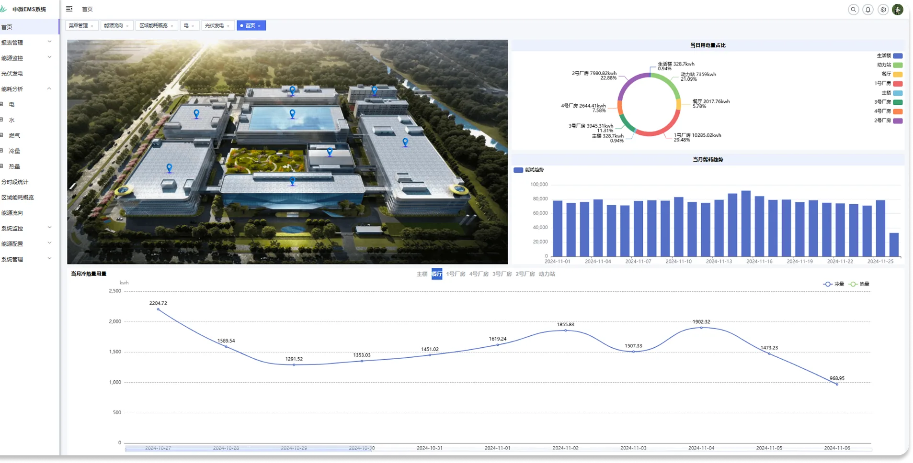Click the 2204.72 data point on the line chart
The image size is (913, 463).
point(158,309)
